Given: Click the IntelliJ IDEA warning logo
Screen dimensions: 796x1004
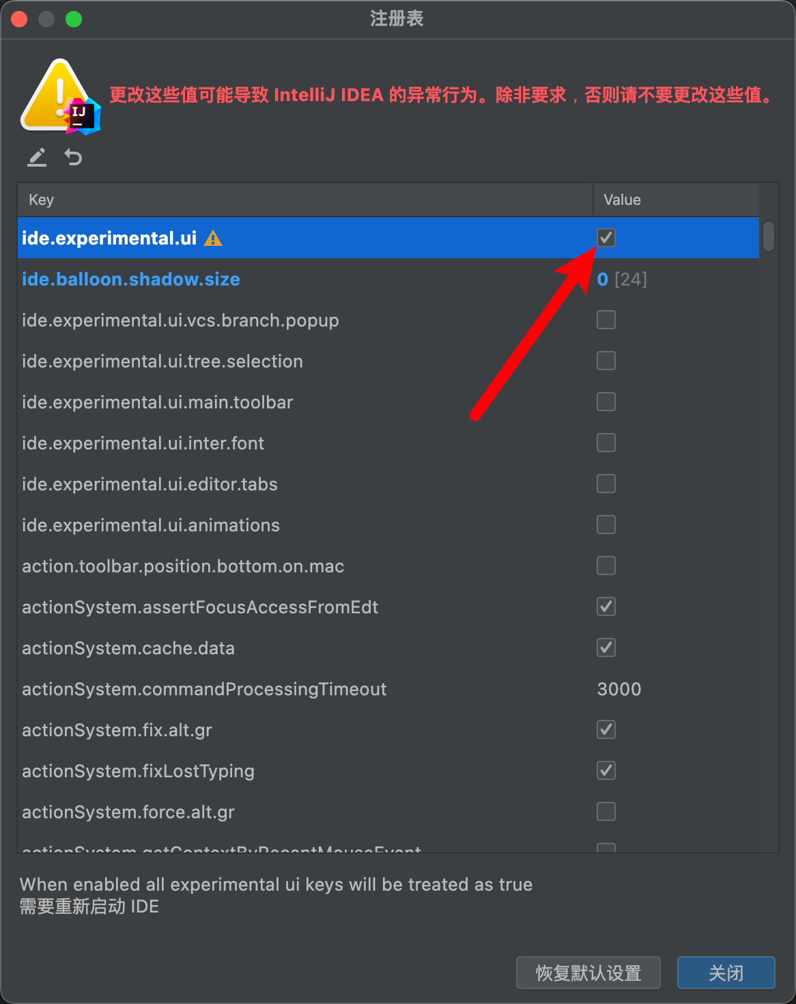Looking at the screenshot, I should pos(61,96).
